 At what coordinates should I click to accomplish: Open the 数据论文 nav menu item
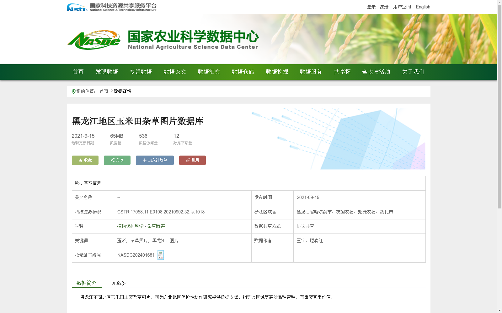pyautogui.click(x=175, y=72)
